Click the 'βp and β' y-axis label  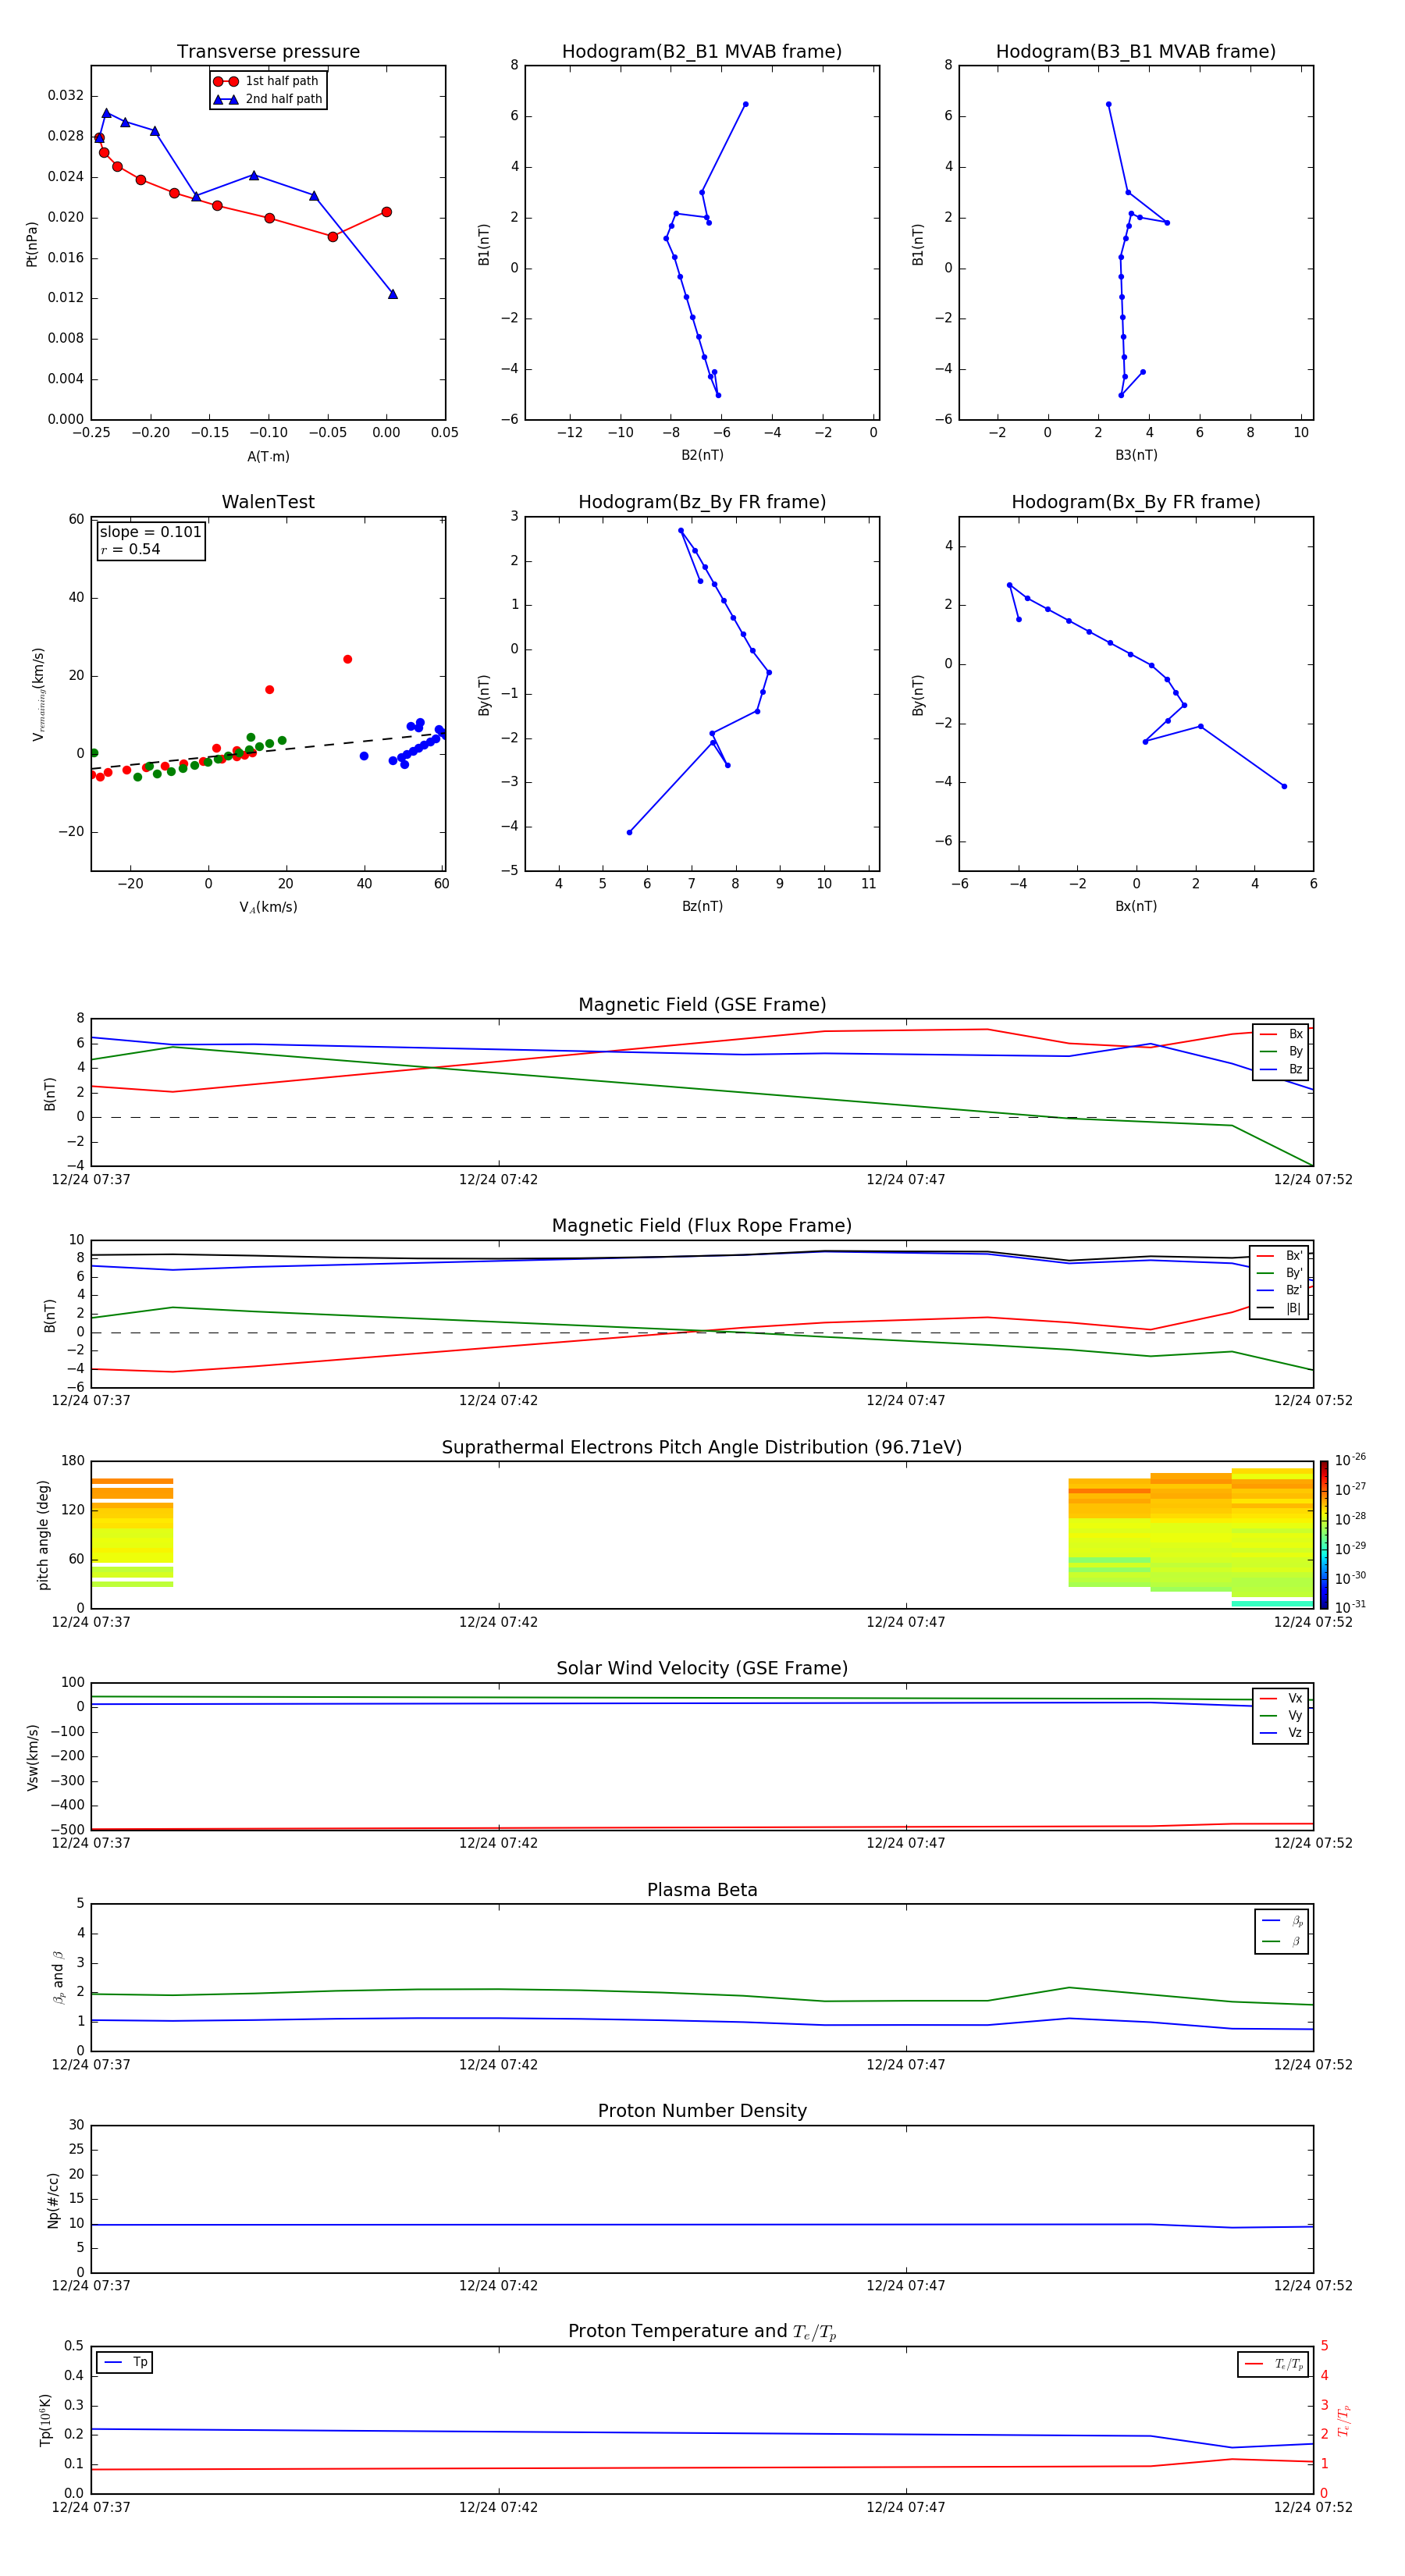pos(58,1977)
